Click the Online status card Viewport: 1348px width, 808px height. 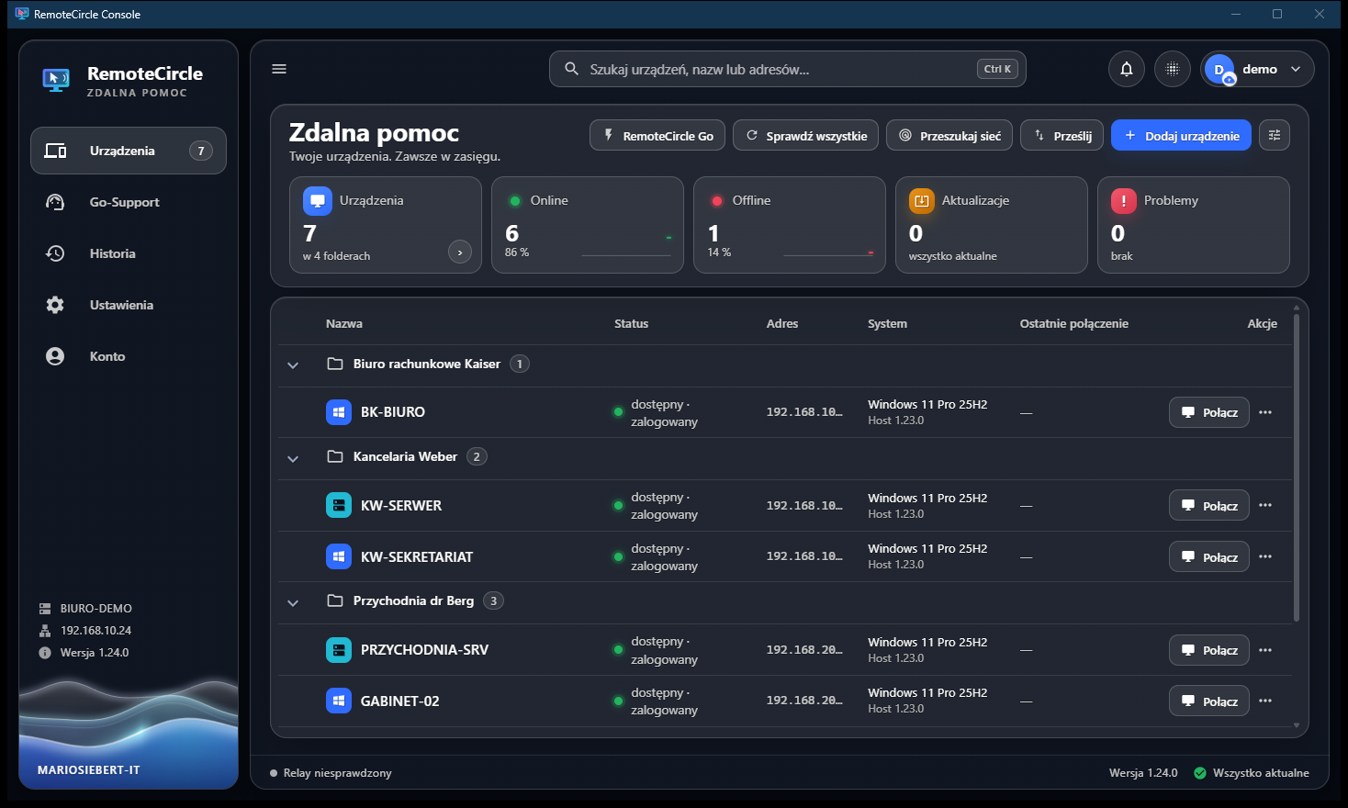tap(588, 225)
